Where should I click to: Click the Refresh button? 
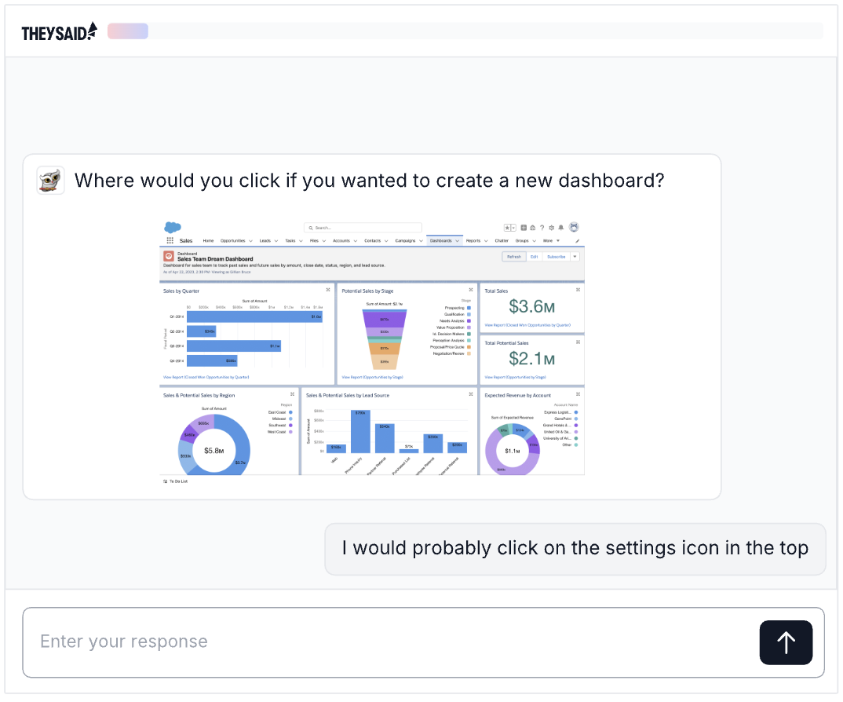coord(514,257)
